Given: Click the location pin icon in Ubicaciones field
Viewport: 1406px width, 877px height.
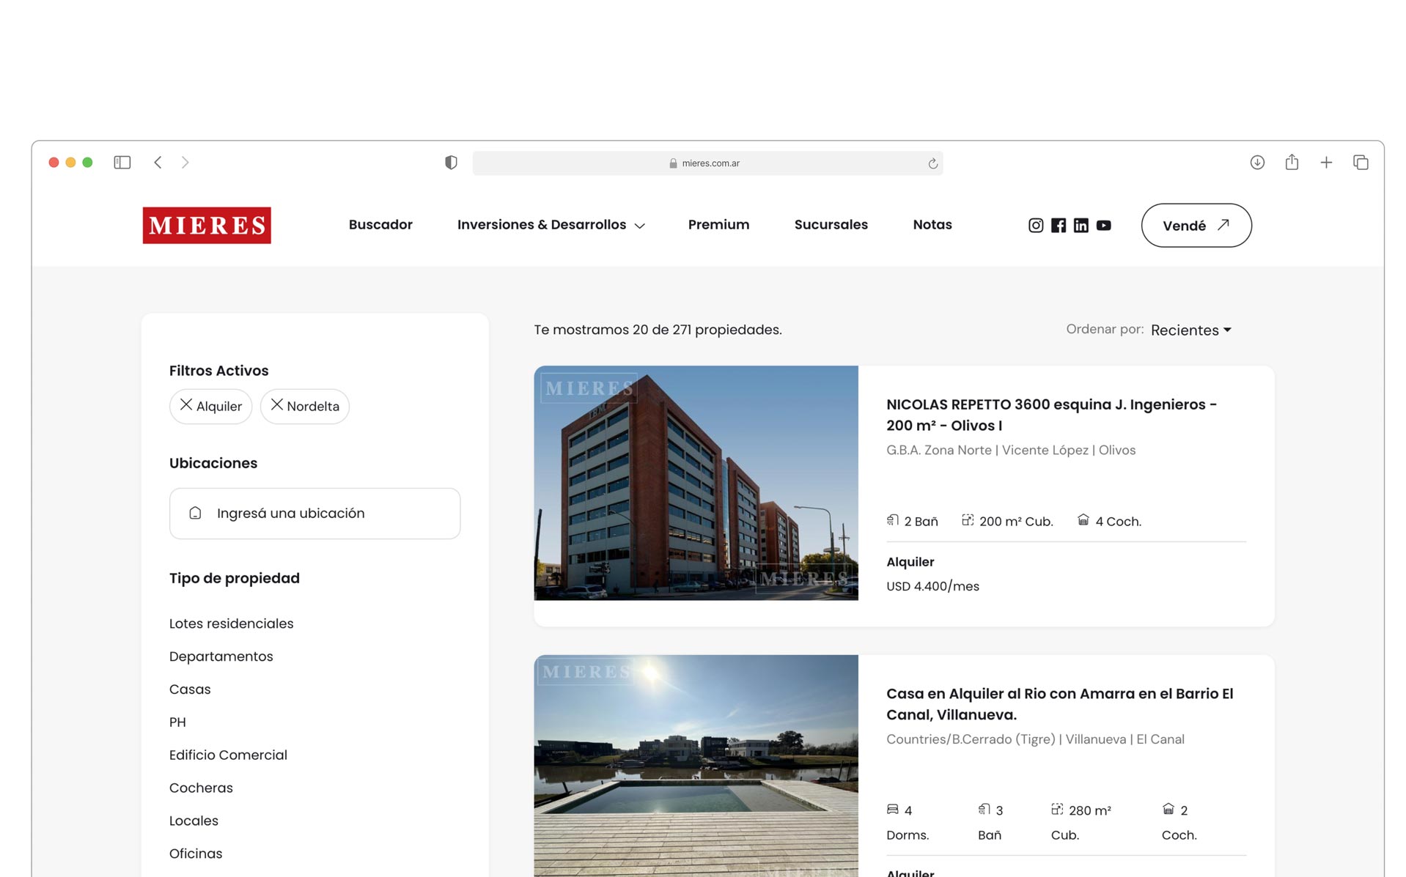Looking at the screenshot, I should tap(195, 513).
